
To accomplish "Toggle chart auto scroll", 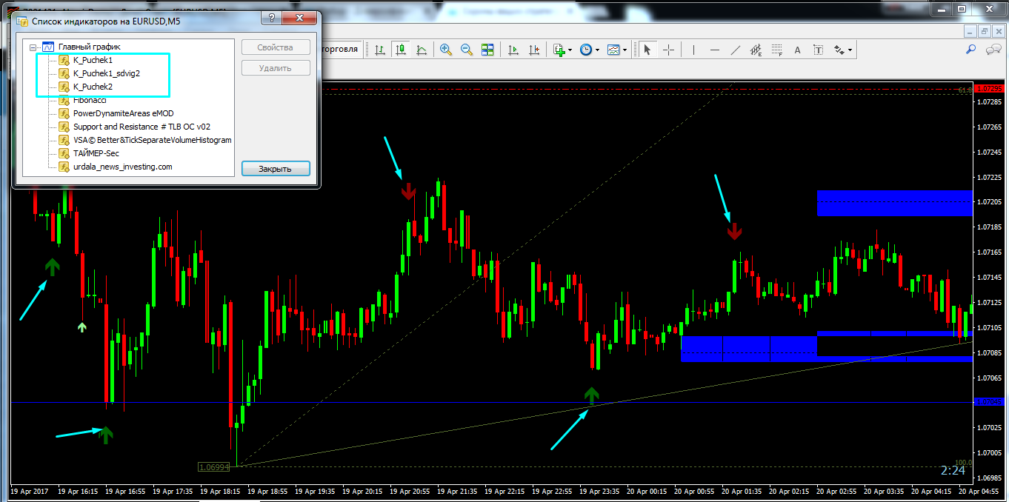I will (x=513, y=50).
